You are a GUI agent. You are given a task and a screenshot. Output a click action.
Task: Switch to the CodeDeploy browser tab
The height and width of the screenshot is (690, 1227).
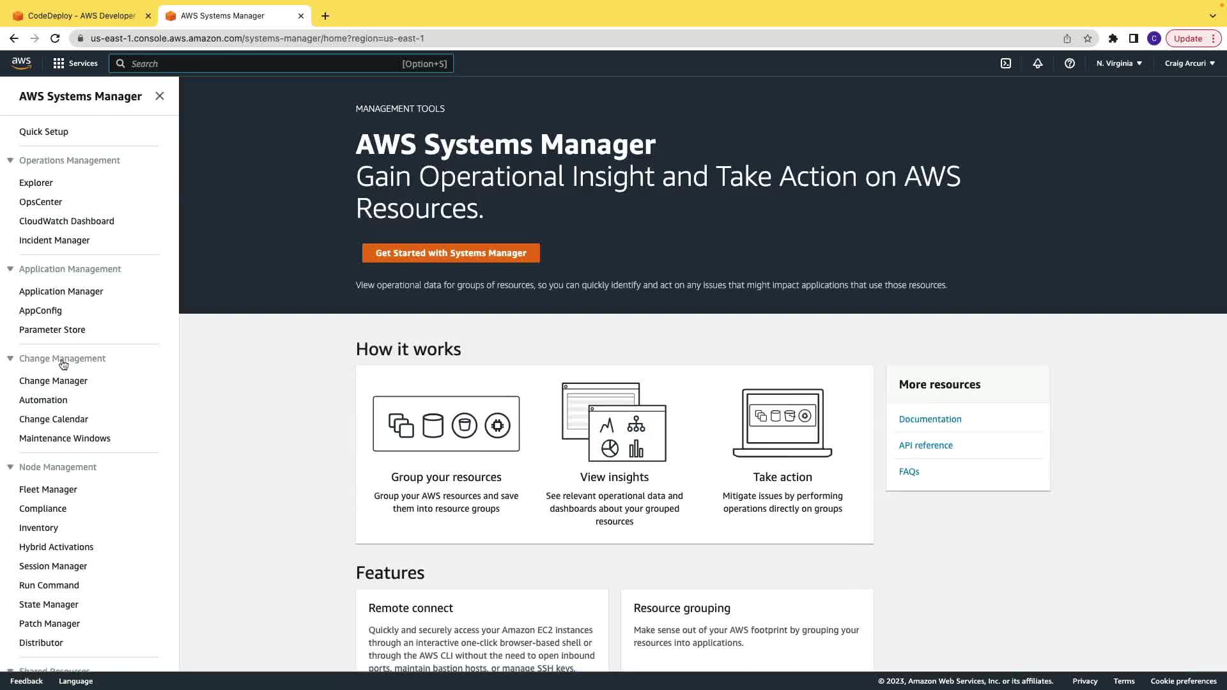point(81,15)
